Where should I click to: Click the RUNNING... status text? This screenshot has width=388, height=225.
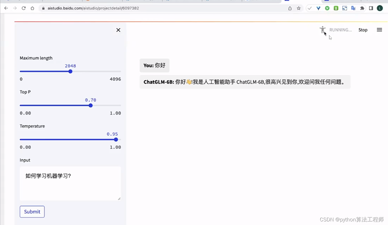(x=340, y=30)
